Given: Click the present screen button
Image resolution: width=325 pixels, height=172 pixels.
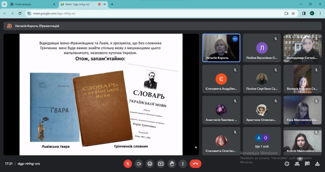Looking at the screenshot, I should (161, 164).
